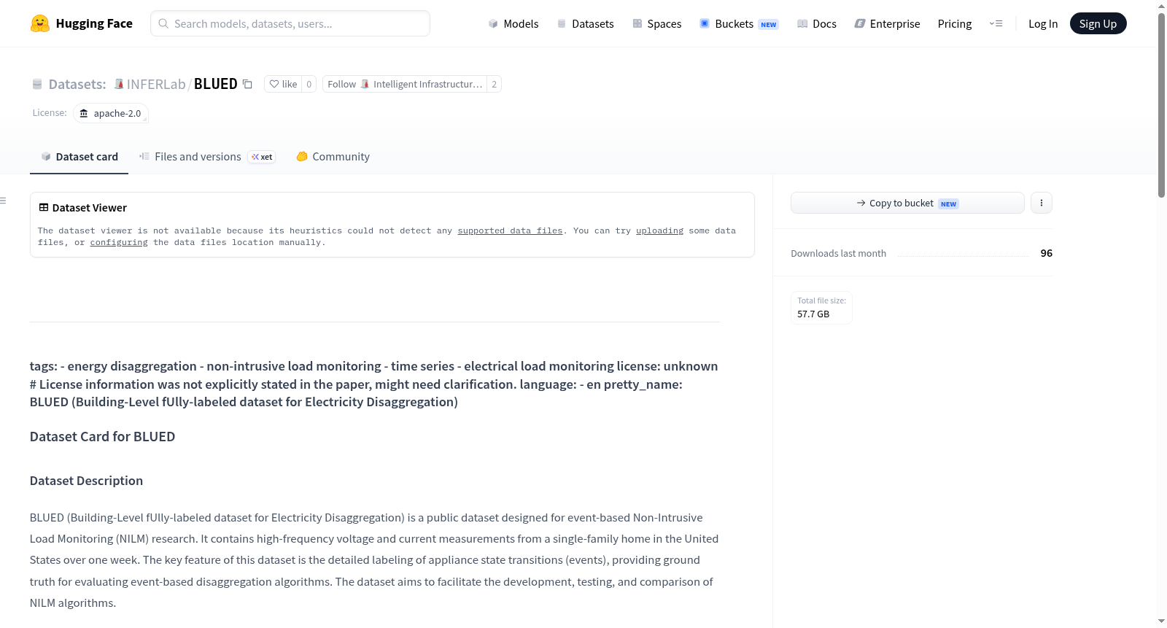The image size is (1167, 628).
Task: Click the Files and versions list icon
Action: coord(144,156)
